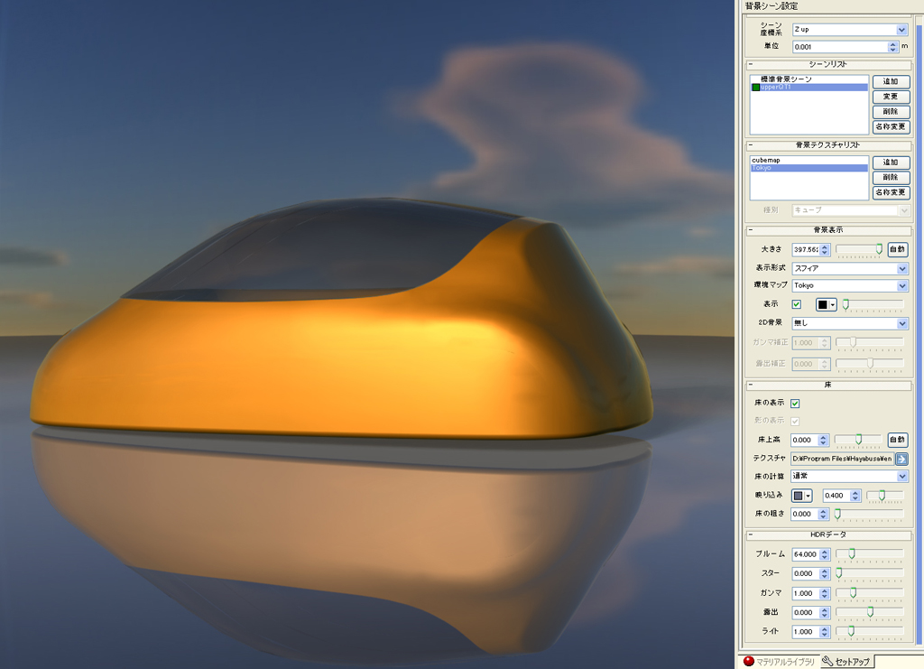Select the セットアップ tab
This screenshot has height=669, width=924.
pyautogui.click(x=846, y=662)
